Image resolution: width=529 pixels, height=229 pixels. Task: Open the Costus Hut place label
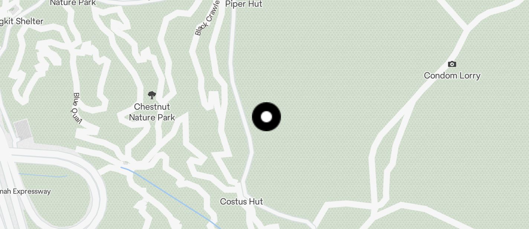click(x=241, y=201)
